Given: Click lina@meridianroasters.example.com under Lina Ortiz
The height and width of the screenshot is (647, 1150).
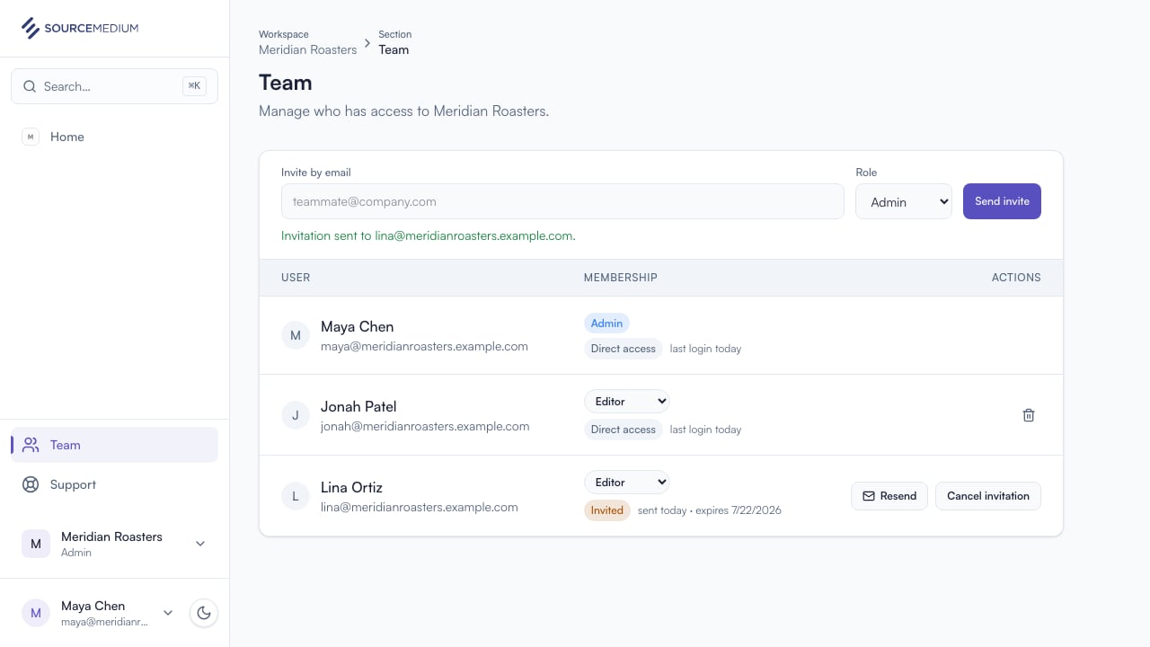Looking at the screenshot, I should 420,507.
